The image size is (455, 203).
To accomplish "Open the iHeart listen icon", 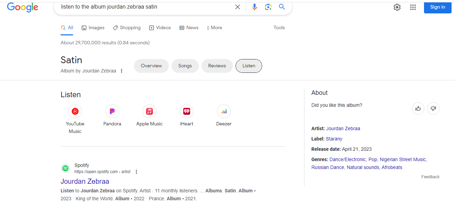I will (x=187, y=111).
